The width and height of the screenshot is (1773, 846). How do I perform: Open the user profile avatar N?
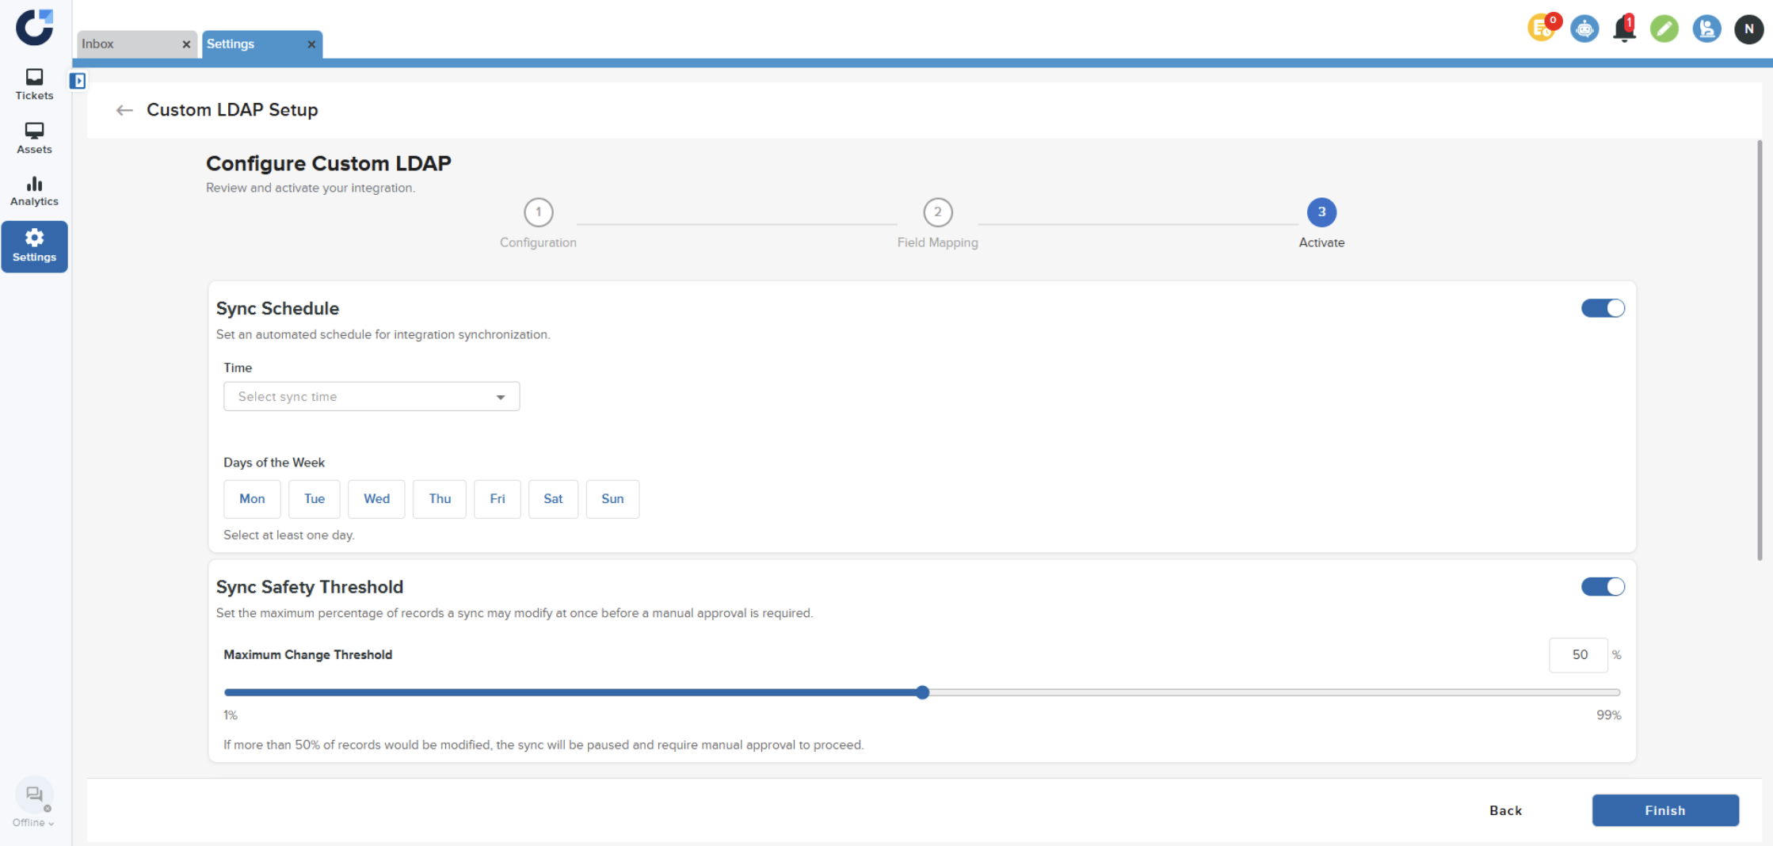[1748, 29]
